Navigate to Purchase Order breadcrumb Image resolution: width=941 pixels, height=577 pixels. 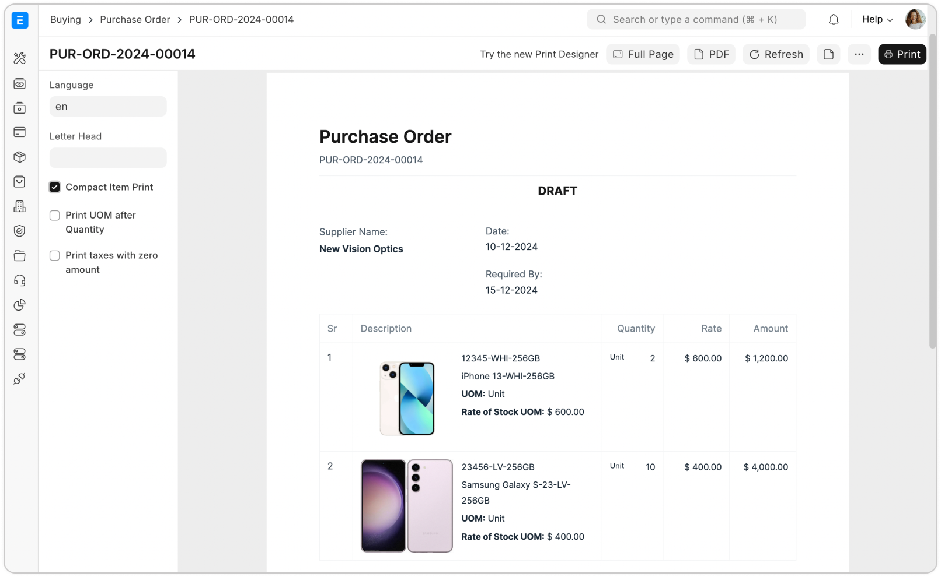(135, 19)
